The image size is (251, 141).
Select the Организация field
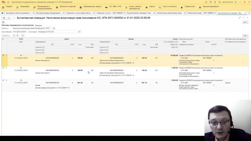click(58, 32)
